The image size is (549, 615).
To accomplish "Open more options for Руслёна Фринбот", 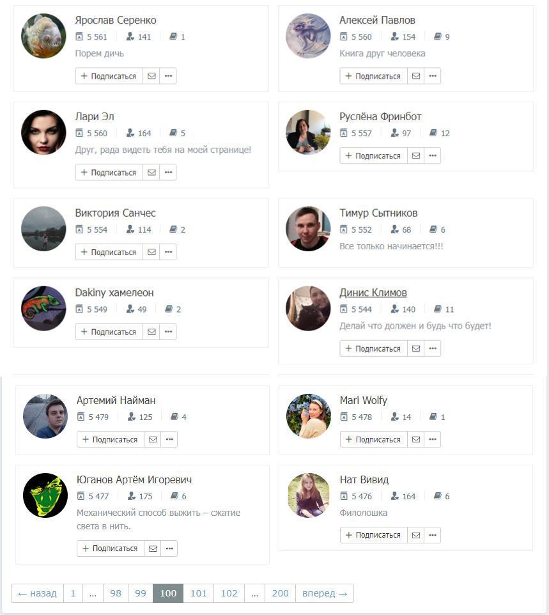I will coord(433,156).
